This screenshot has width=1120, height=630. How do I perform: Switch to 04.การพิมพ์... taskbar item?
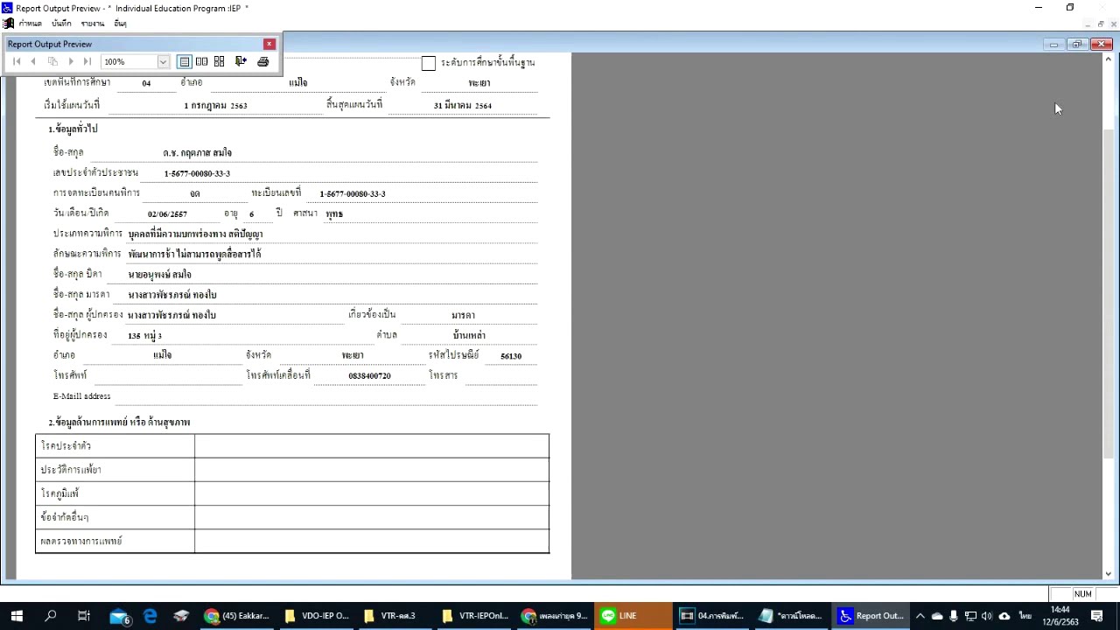[711, 616]
